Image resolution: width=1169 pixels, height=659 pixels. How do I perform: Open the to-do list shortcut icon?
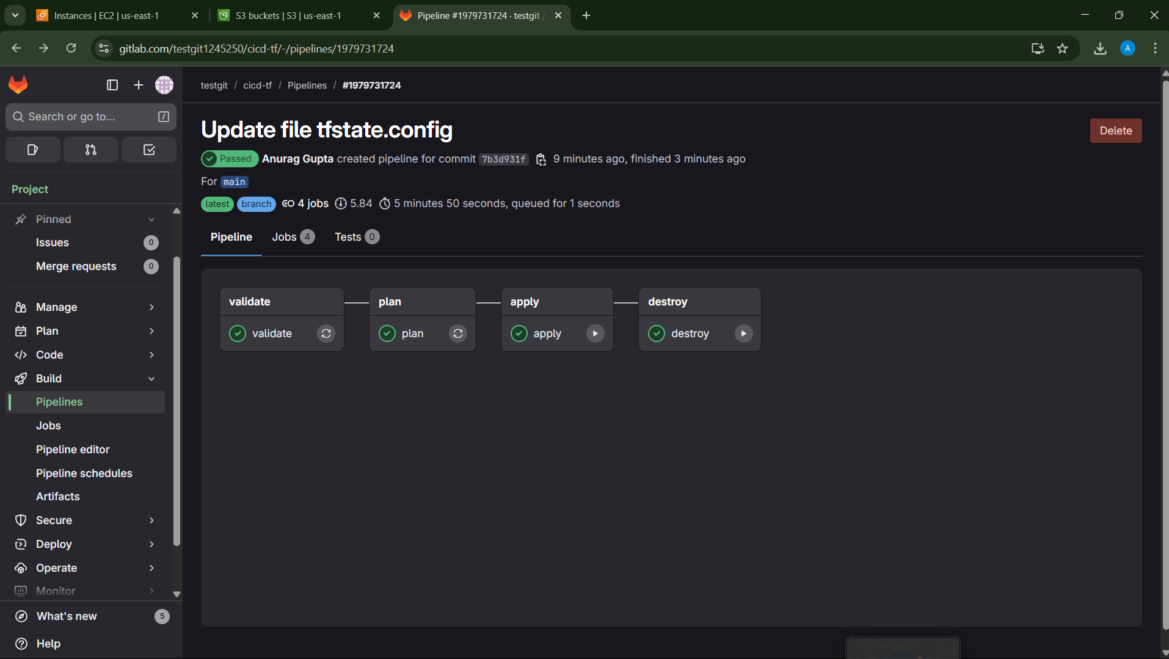point(148,150)
